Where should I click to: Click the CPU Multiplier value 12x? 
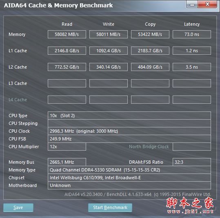pyautogui.click(x=67, y=147)
